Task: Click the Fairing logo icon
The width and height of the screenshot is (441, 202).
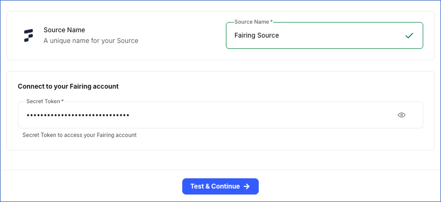Action: [29, 35]
